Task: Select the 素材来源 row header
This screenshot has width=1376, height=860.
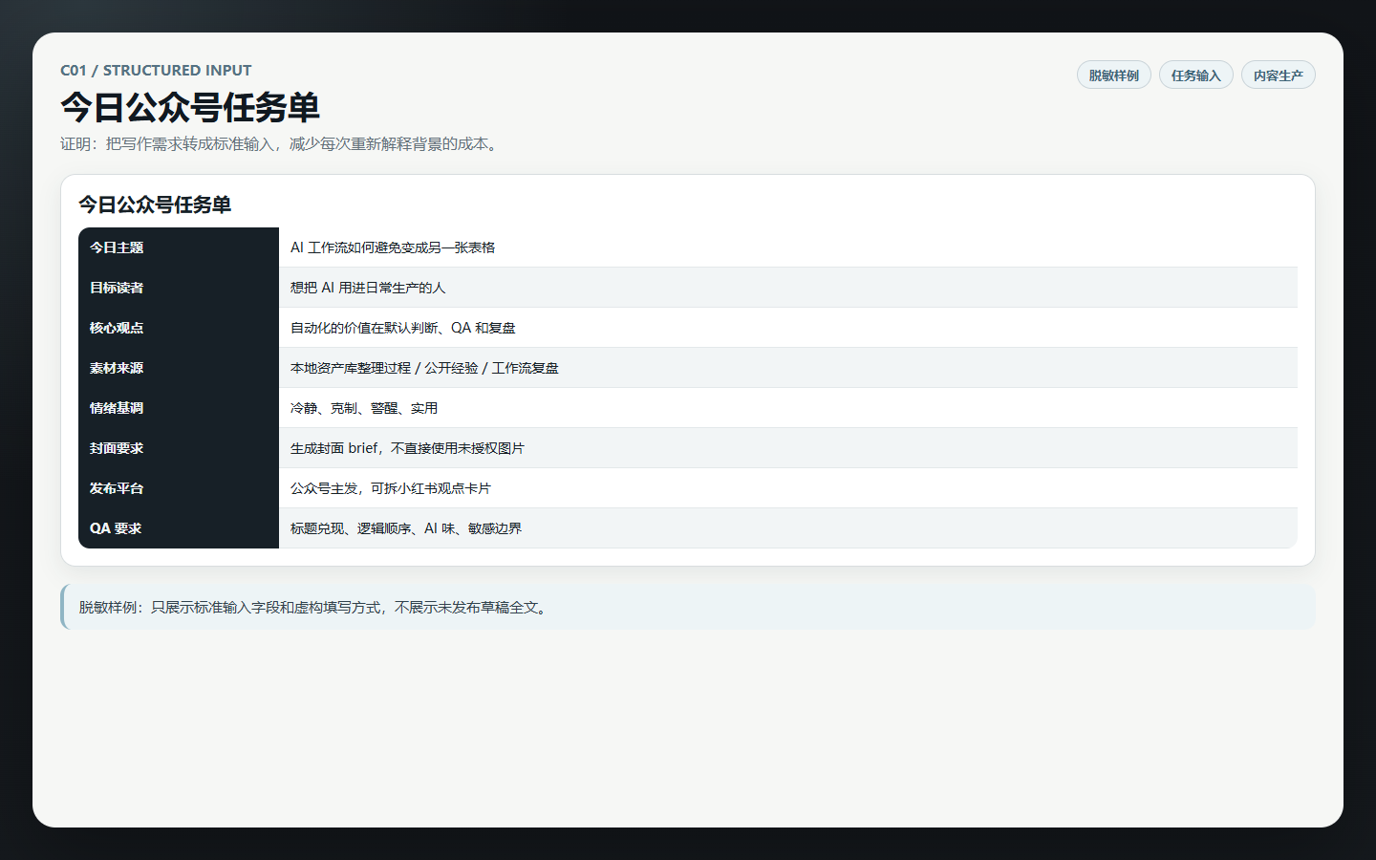Action: [179, 368]
